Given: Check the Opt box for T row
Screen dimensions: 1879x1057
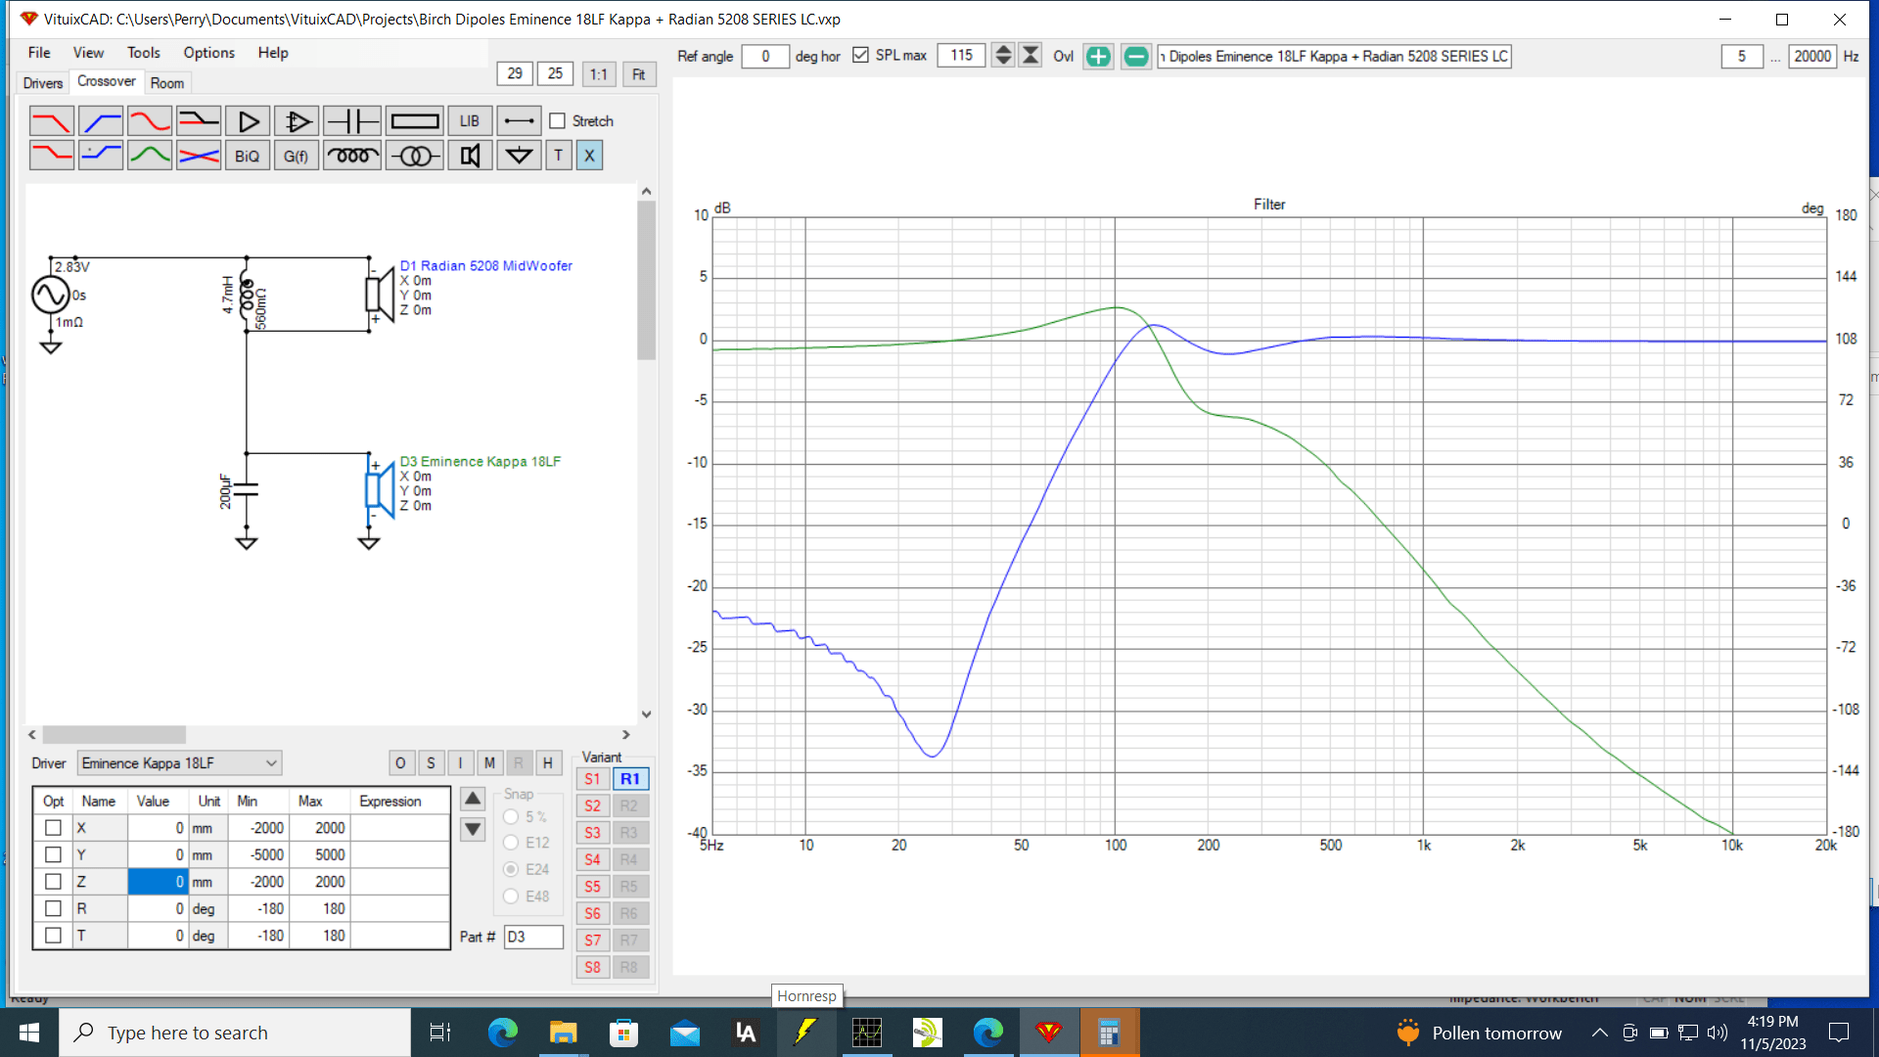Looking at the screenshot, I should click(54, 936).
